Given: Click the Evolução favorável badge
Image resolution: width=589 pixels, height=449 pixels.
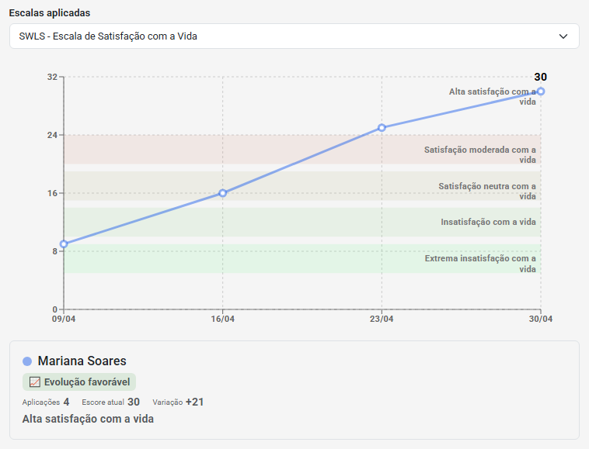Looking at the screenshot, I should [79, 382].
